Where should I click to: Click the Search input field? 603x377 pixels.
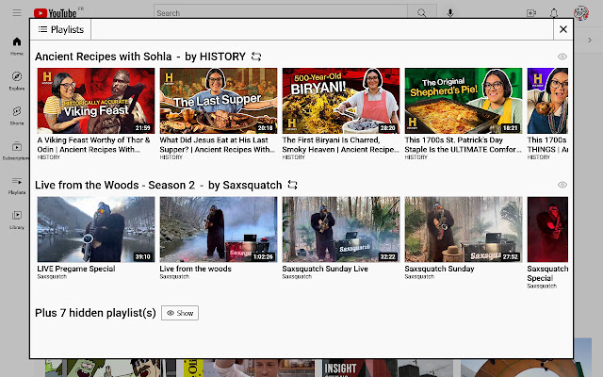coord(281,12)
